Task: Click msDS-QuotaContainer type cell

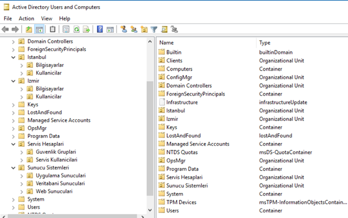Action: (286, 152)
